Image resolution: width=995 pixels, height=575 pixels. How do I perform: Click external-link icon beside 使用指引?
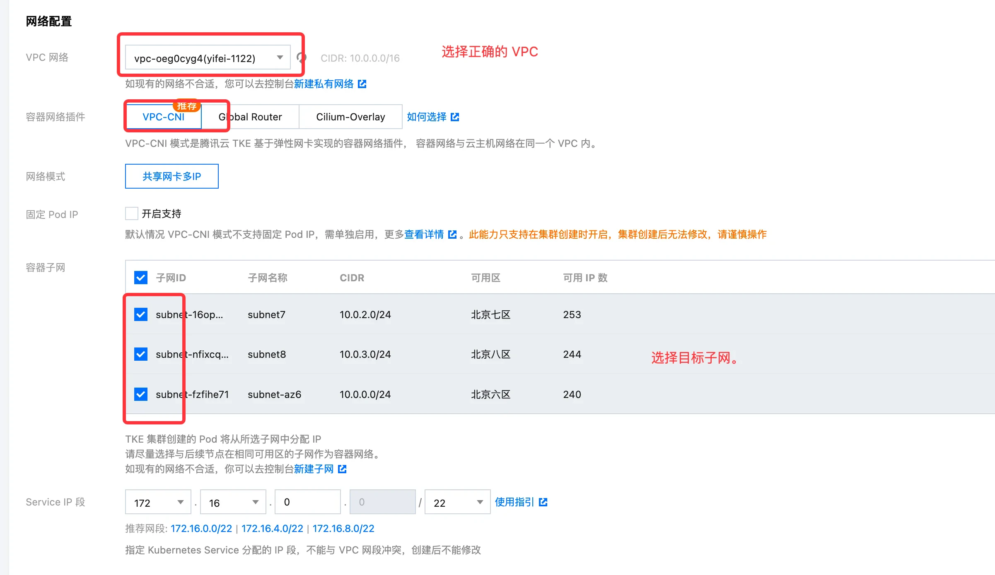pyautogui.click(x=543, y=502)
